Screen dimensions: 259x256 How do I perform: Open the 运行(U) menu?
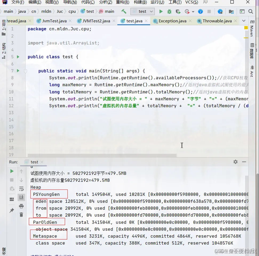[x=157, y=2]
